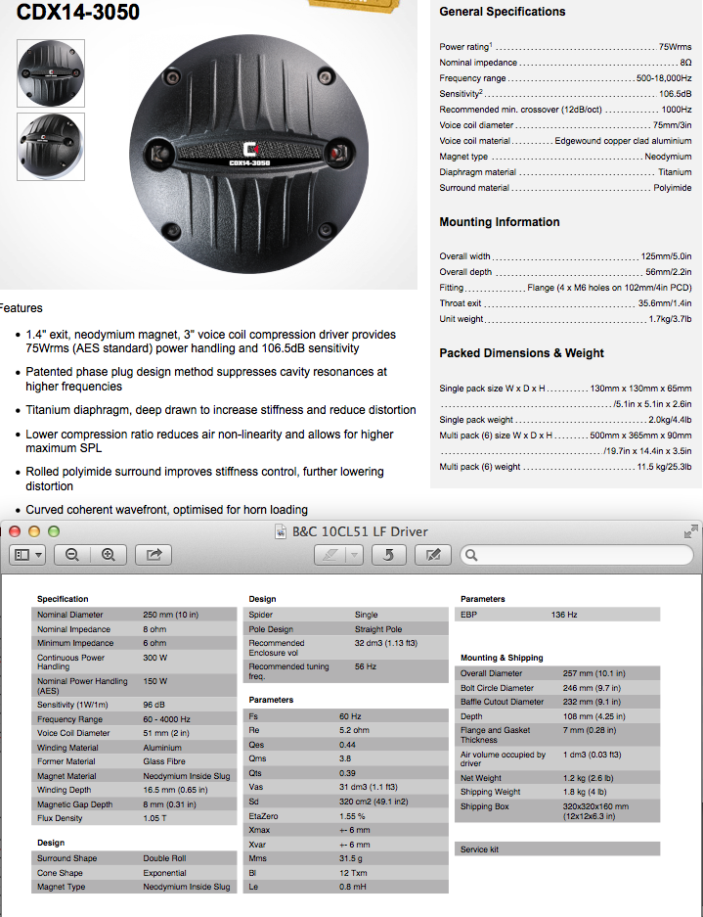The height and width of the screenshot is (917, 703).
Task: Click the Edgewound copper clad aluminium text
Action: (x=623, y=141)
